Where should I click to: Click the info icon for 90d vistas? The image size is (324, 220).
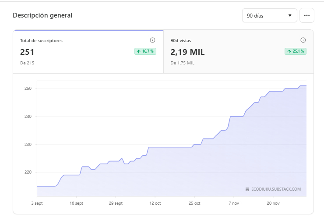pos(303,40)
